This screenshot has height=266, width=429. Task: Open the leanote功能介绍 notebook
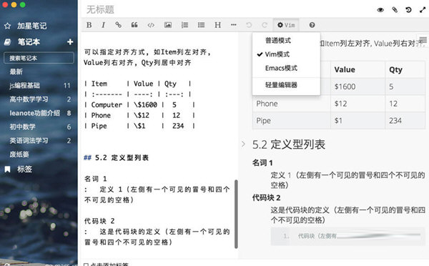[34, 113]
